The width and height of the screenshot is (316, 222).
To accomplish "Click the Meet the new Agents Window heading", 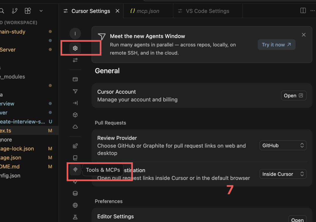I will [x=147, y=36].
